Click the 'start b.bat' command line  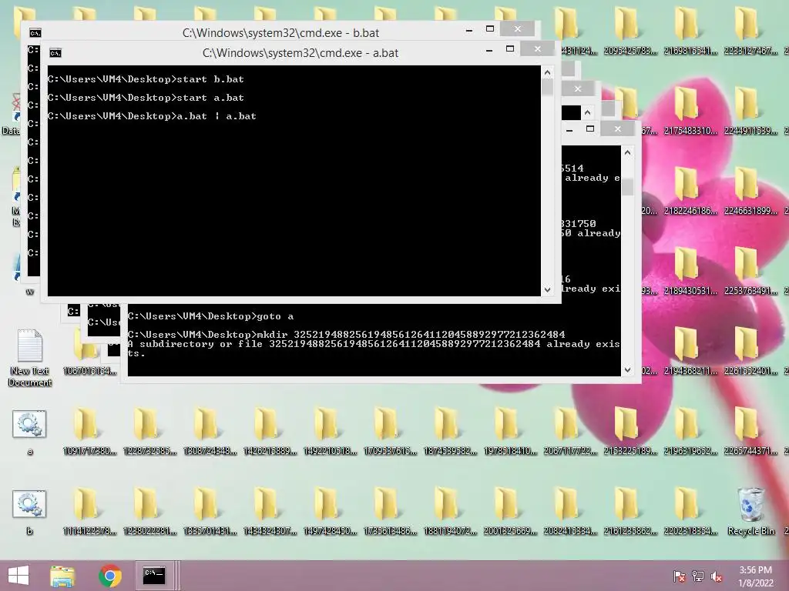coord(146,79)
